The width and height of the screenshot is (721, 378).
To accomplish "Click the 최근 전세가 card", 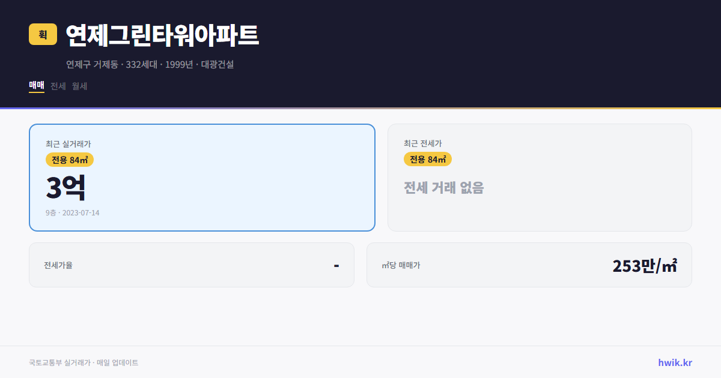I will coord(540,177).
